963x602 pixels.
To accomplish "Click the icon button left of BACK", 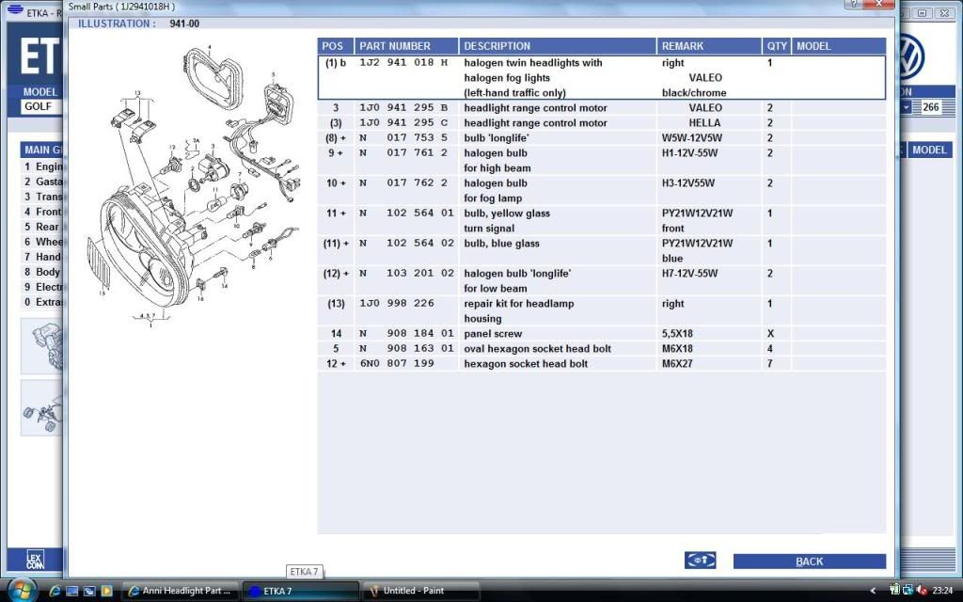I will 700,561.
